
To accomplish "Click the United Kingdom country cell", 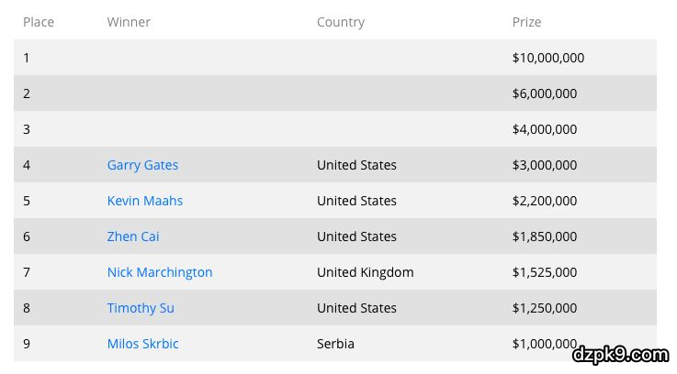I will [366, 272].
